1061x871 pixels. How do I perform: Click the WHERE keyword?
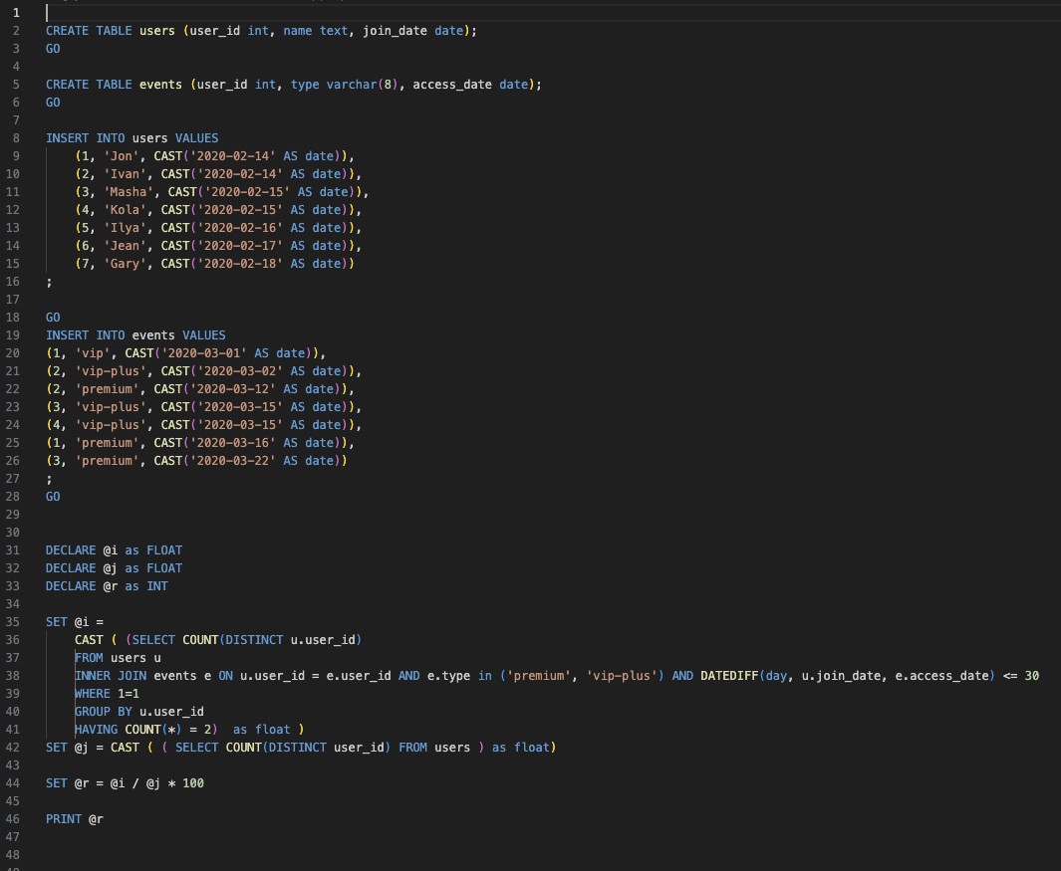click(93, 694)
